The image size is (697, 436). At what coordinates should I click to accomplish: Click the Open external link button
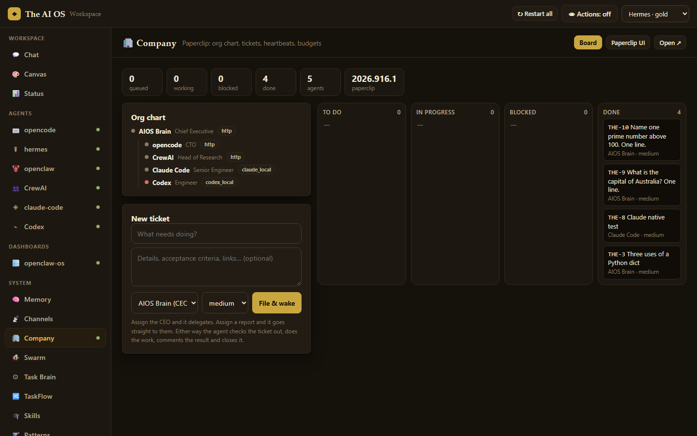point(670,43)
